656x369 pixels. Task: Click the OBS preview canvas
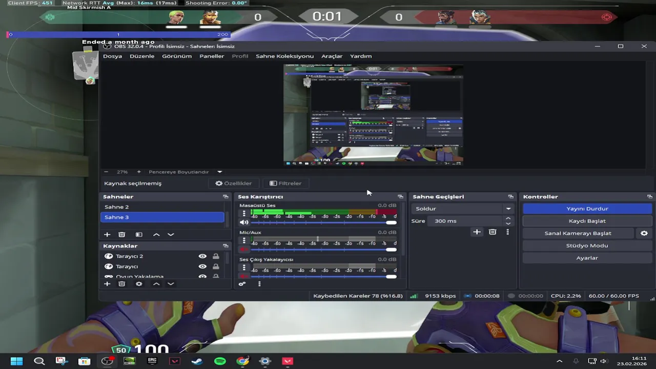373,115
